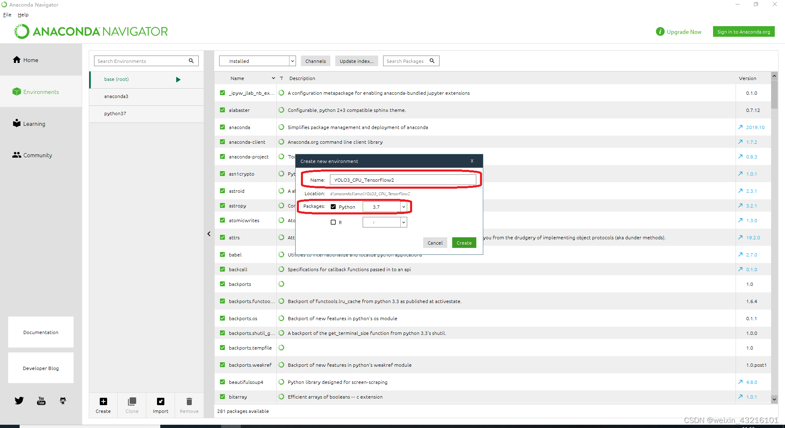Open the Twitter icon link
785x428 pixels.
(x=19, y=401)
